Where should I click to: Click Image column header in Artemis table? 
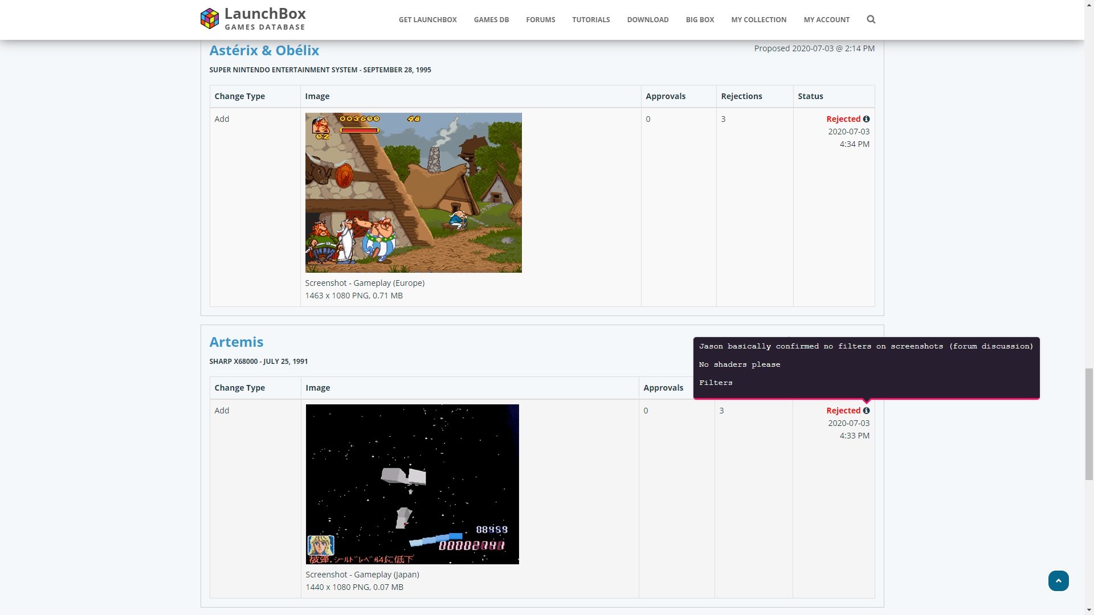click(317, 388)
